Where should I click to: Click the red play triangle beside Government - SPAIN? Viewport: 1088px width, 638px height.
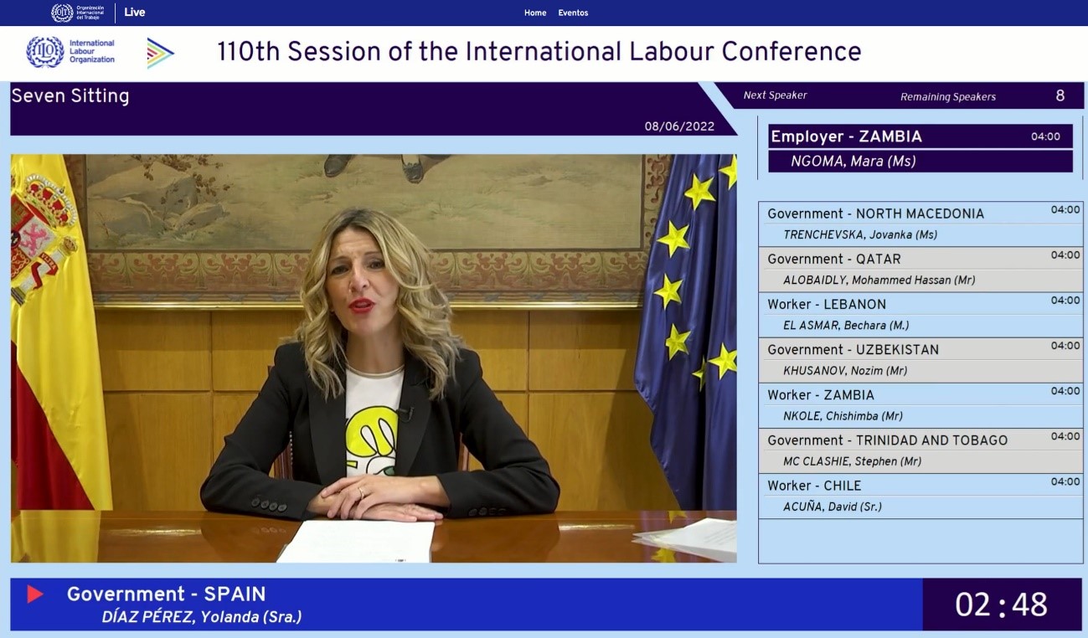point(35,594)
